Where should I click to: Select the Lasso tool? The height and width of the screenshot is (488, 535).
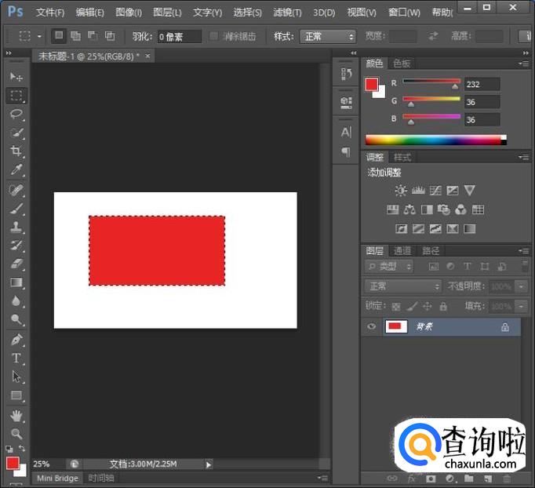16,115
